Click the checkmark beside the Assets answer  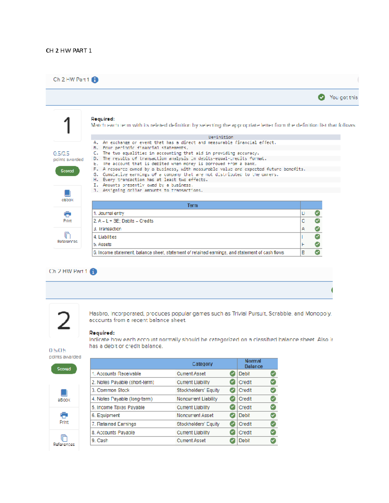tap(317, 245)
